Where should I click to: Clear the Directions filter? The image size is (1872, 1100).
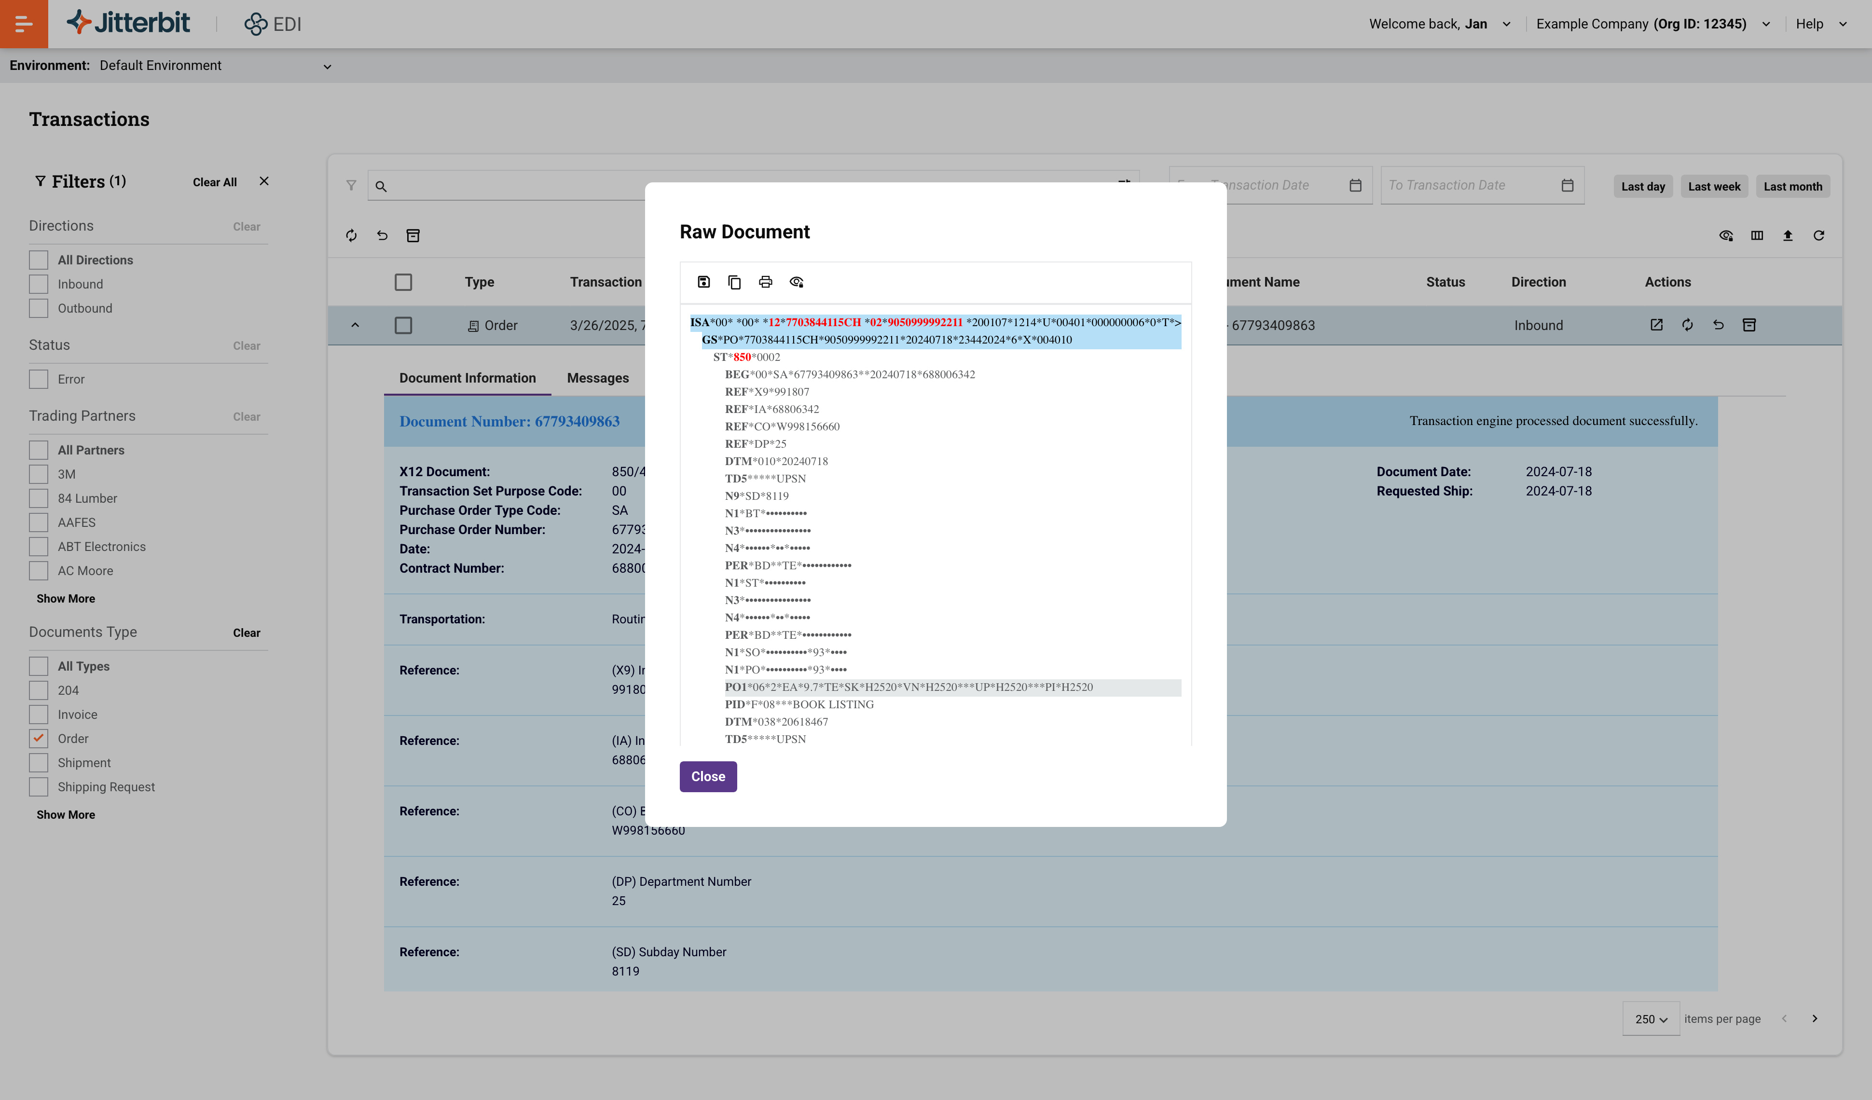pyautogui.click(x=247, y=227)
